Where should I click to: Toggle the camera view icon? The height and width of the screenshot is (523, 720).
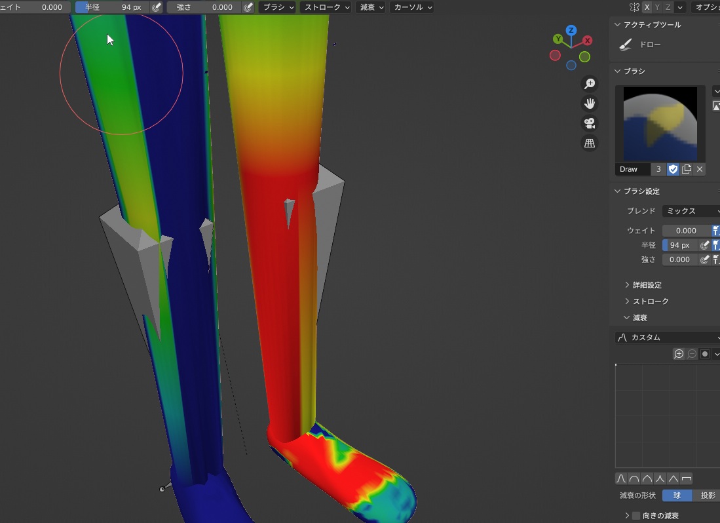(590, 123)
